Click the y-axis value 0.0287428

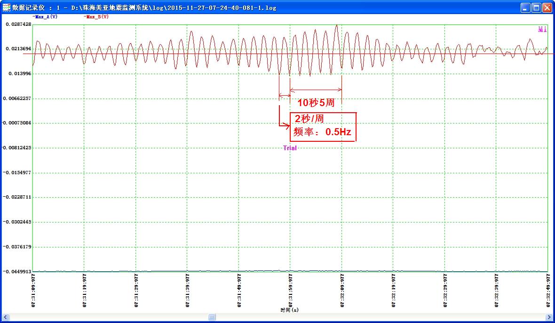(18, 24)
